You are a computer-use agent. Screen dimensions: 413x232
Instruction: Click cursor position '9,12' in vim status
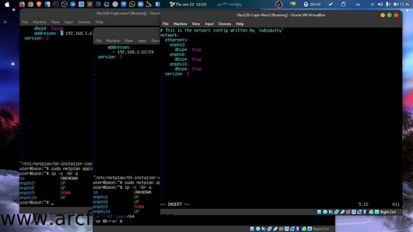point(363,204)
